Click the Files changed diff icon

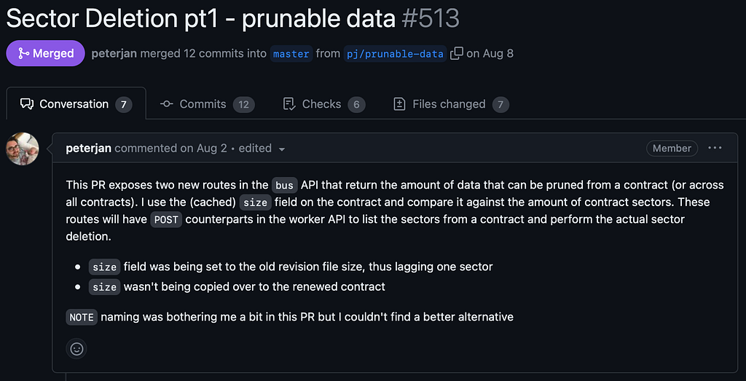click(400, 103)
